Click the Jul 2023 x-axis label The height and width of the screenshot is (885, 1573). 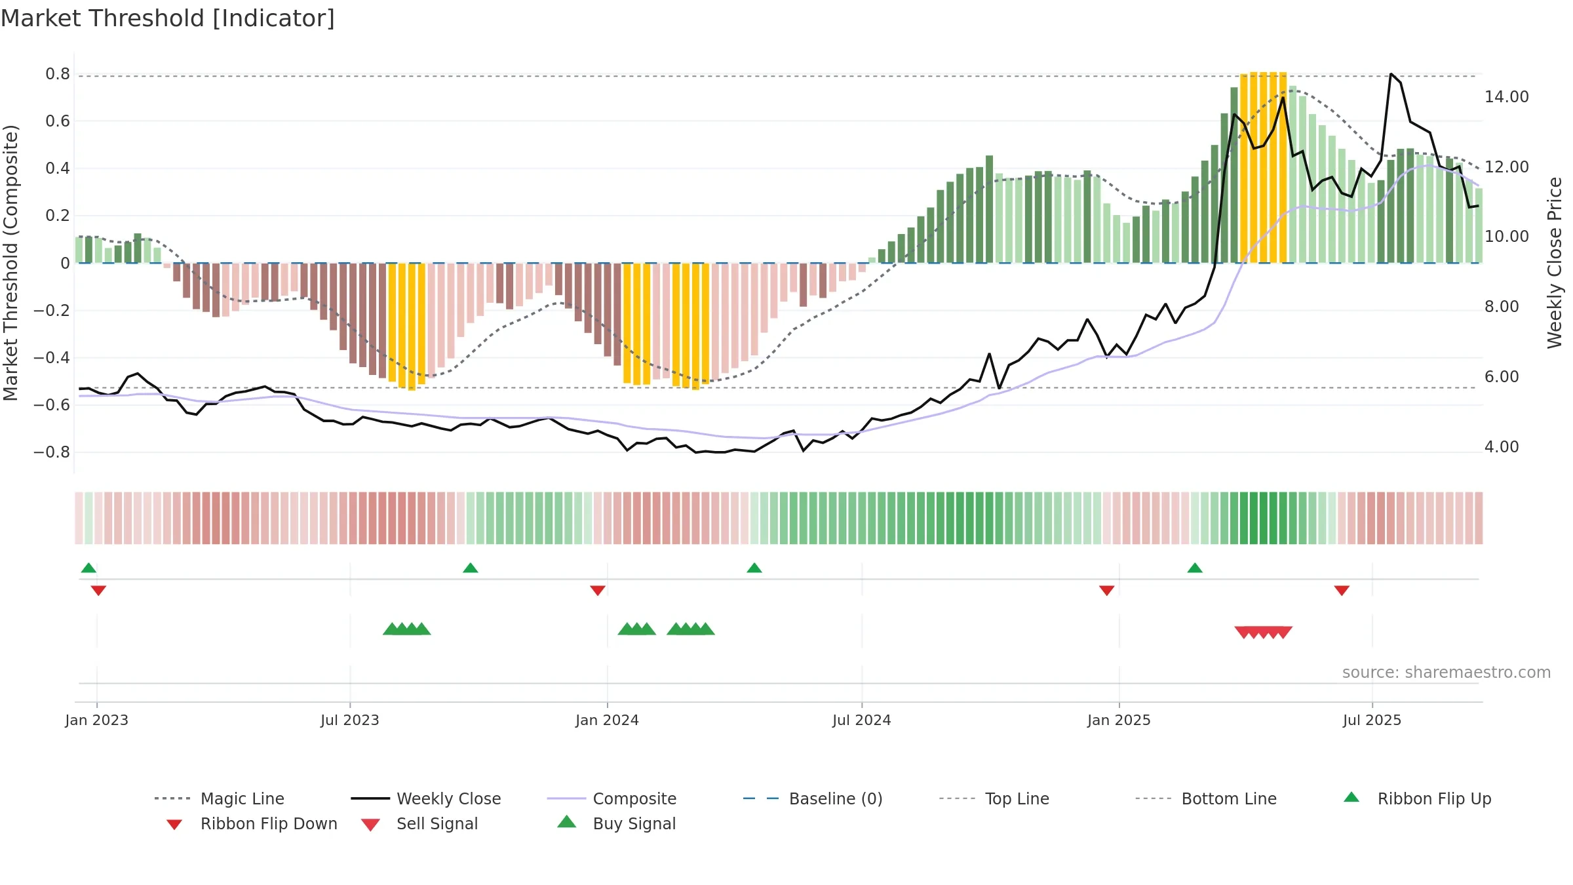350,720
